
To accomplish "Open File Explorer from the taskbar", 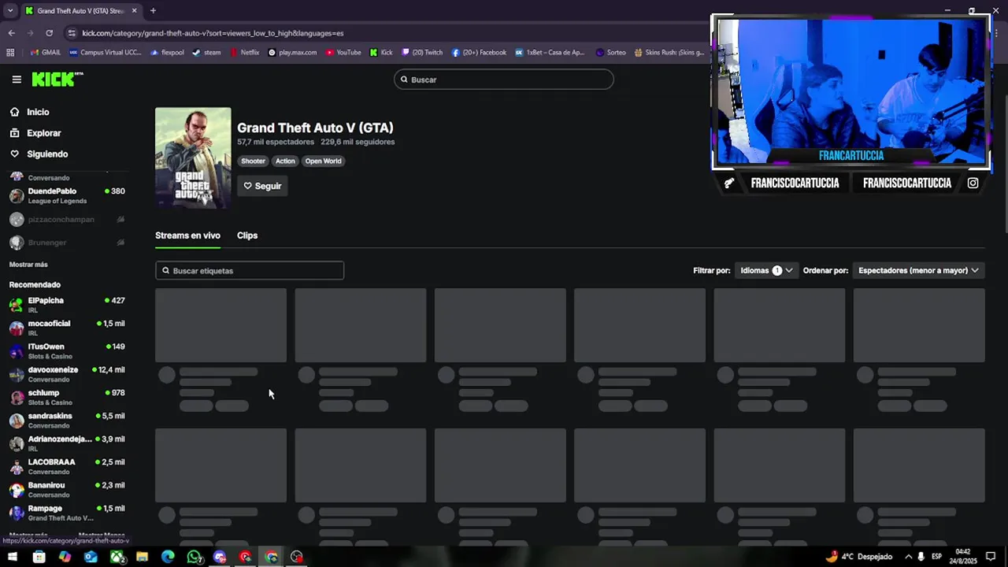I will pyautogui.click(x=142, y=557).
